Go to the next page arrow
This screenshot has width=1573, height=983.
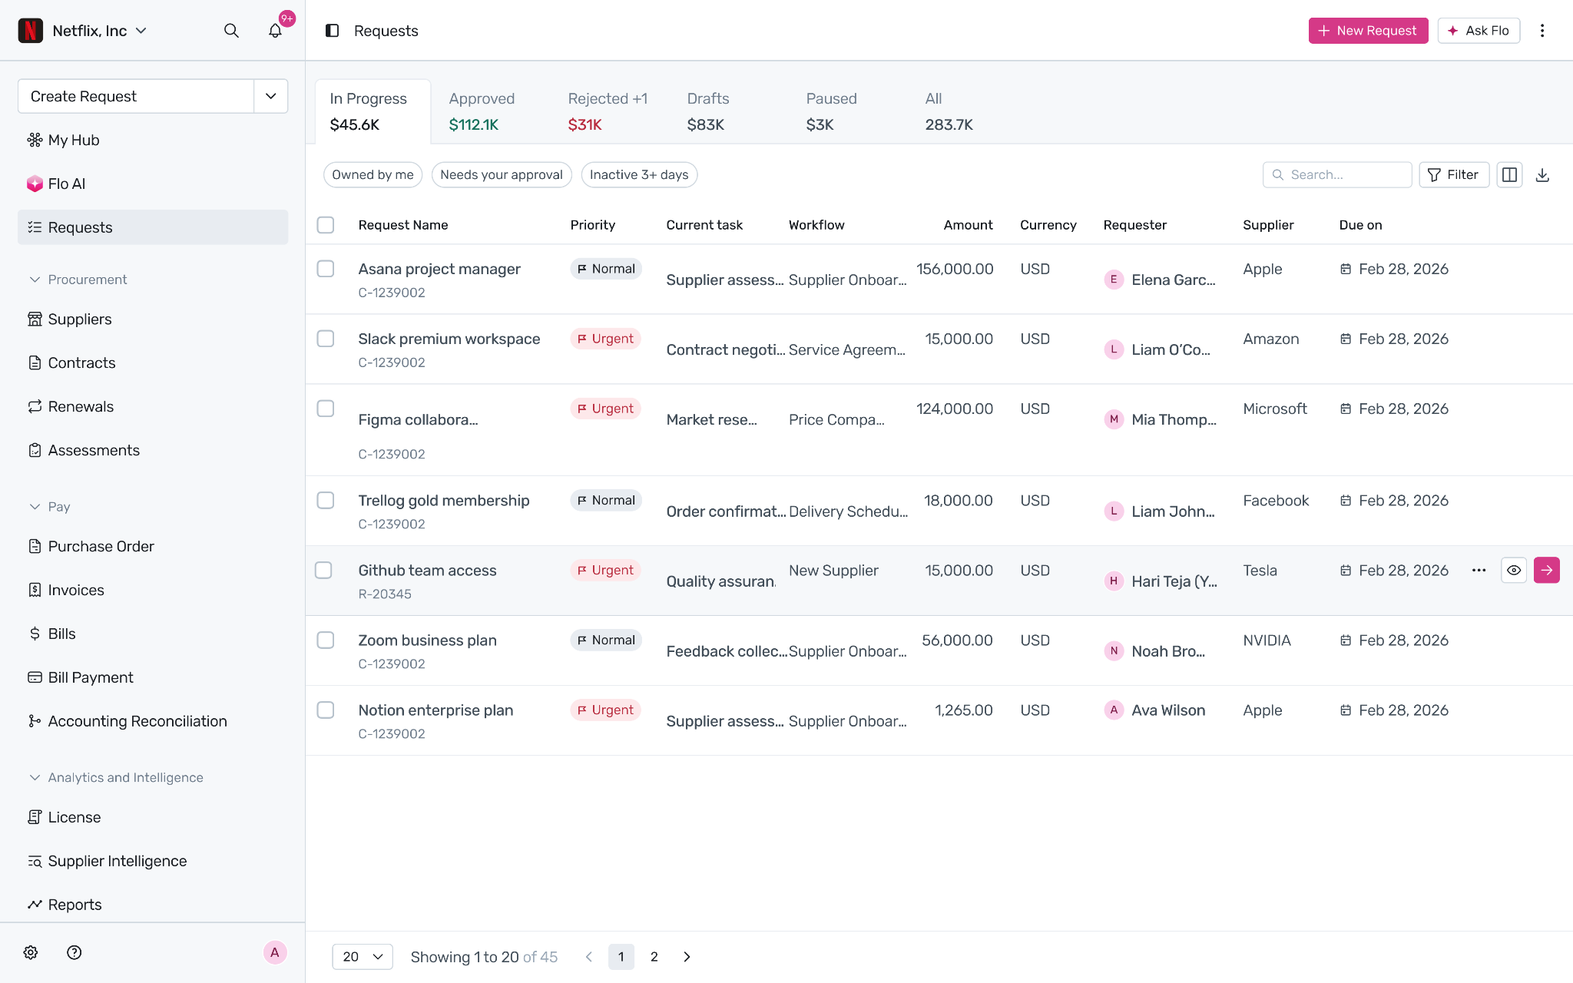point(687,957)
